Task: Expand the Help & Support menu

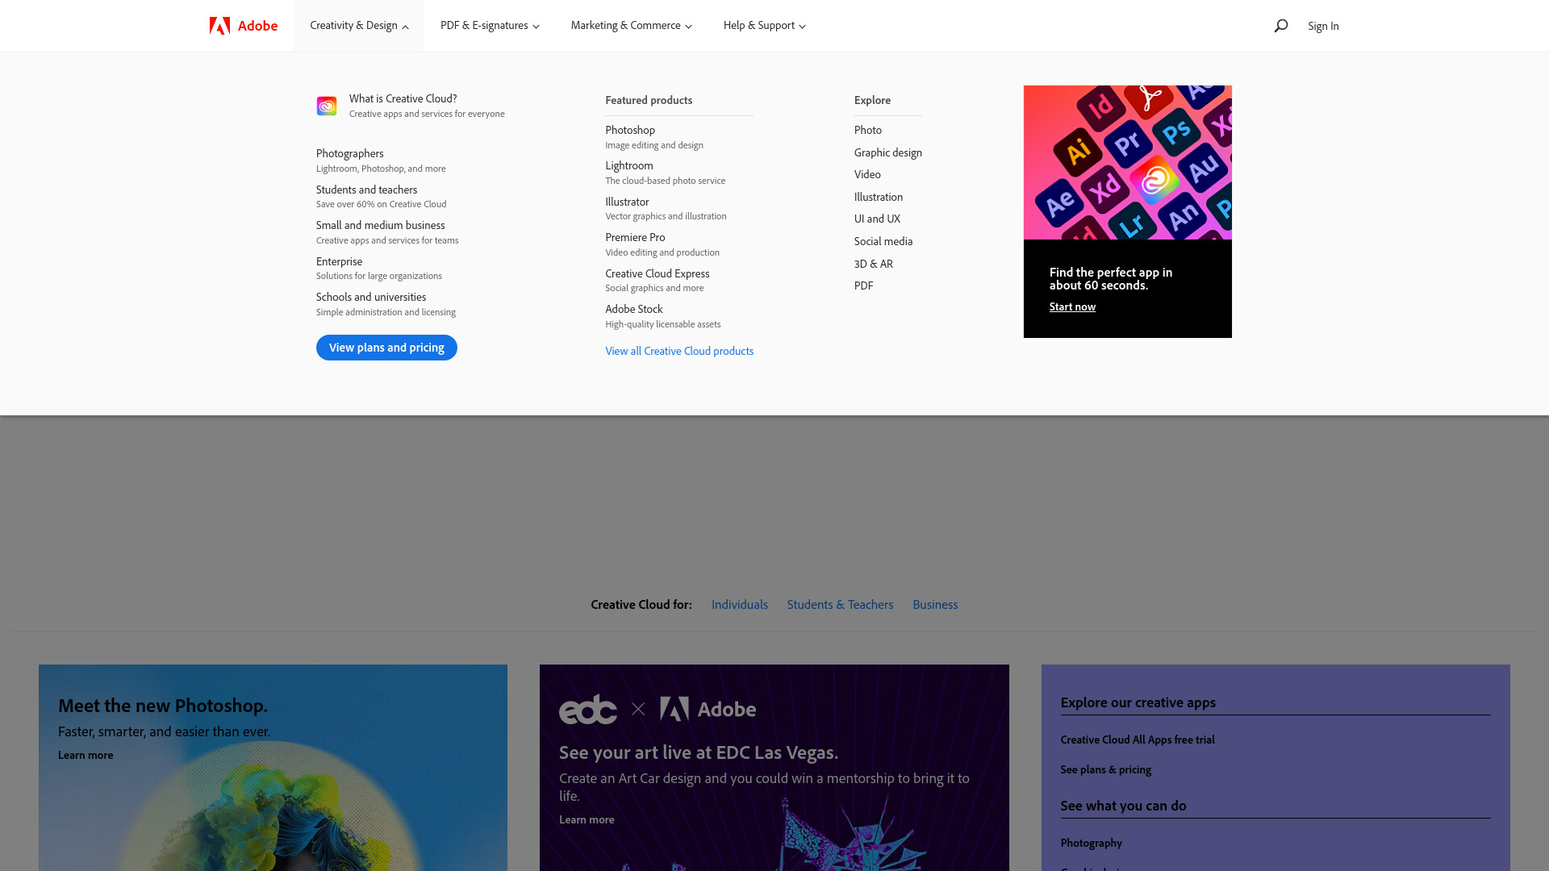Action: pyautogui.click(x=764, y=26)
